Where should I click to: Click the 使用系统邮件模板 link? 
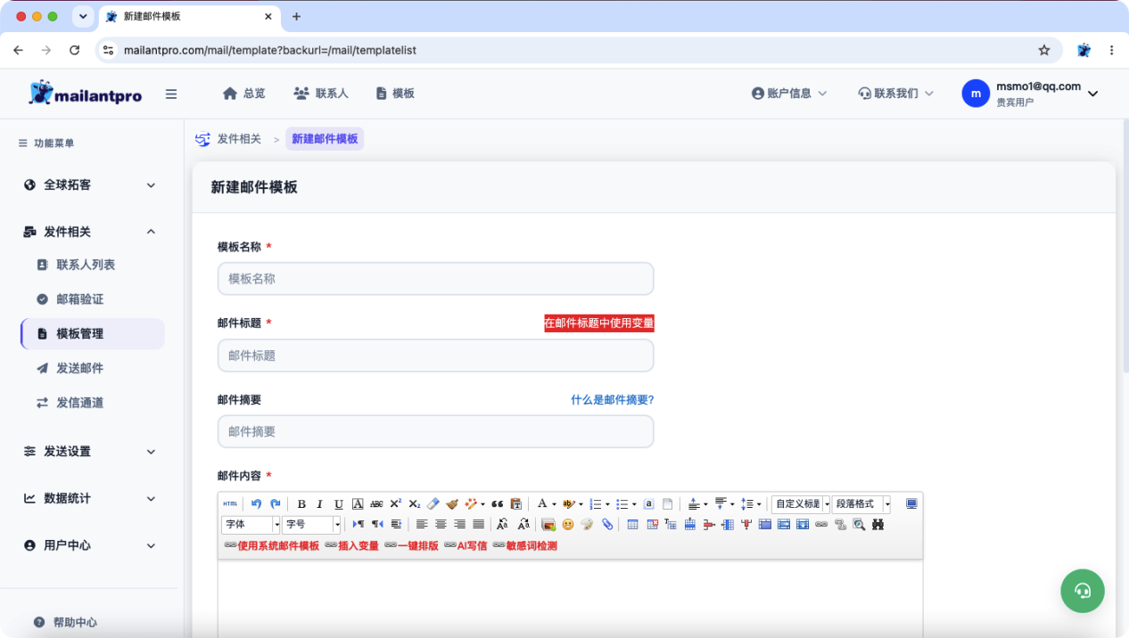[x=271, y=545]
